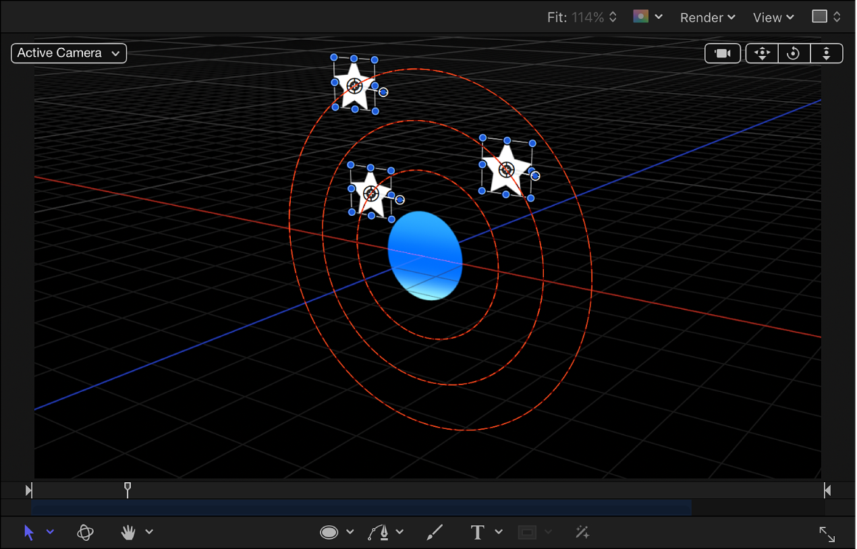Open the View menu
Viewport: 857px width, 549px height.
[773, 17]
